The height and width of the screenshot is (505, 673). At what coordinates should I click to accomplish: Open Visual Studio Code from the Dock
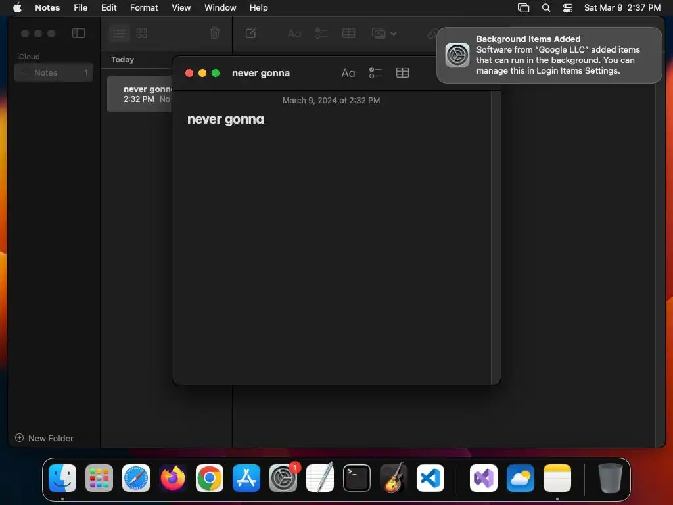click(x=430, y=478)
